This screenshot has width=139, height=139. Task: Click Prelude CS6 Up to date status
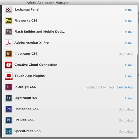point(126,121)
